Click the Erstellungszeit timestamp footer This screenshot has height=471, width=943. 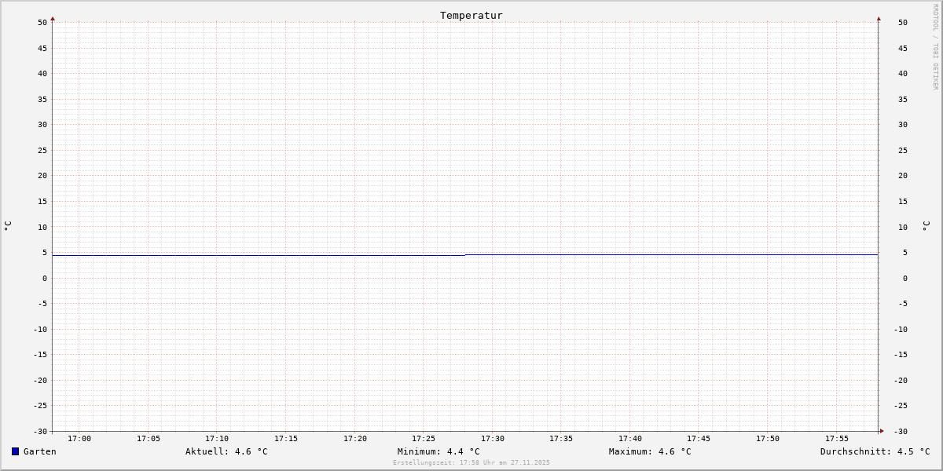tap(472, 462)
